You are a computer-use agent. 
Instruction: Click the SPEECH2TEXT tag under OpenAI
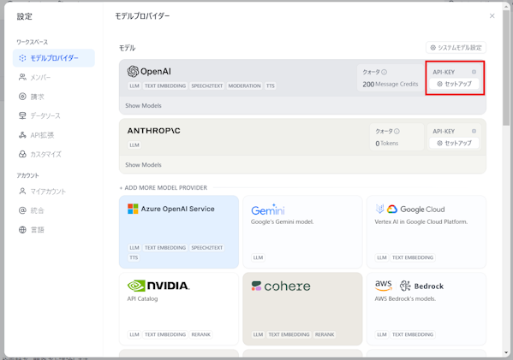[x=206, y=86]
